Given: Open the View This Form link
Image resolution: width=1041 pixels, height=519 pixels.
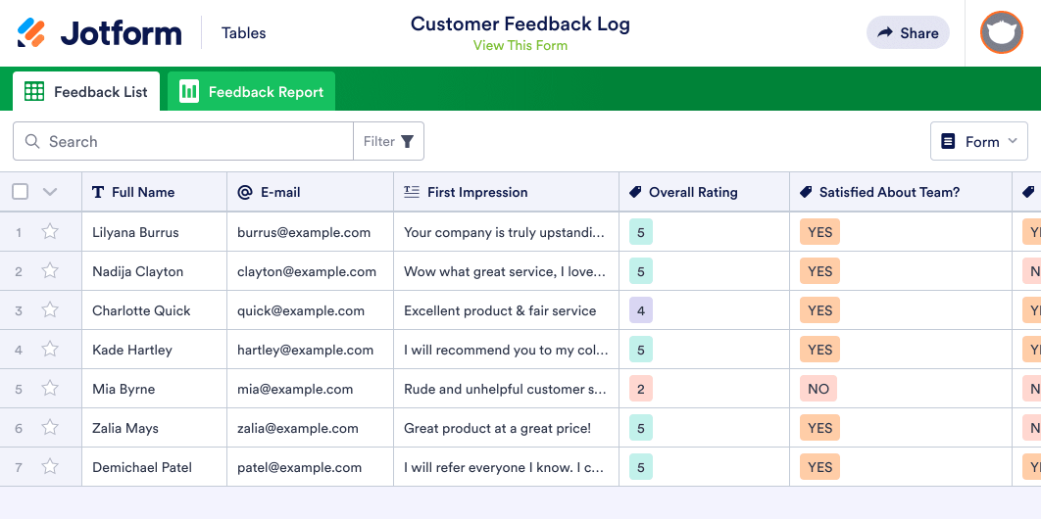Looking at the screenshot, I should [x=520, y=45].
